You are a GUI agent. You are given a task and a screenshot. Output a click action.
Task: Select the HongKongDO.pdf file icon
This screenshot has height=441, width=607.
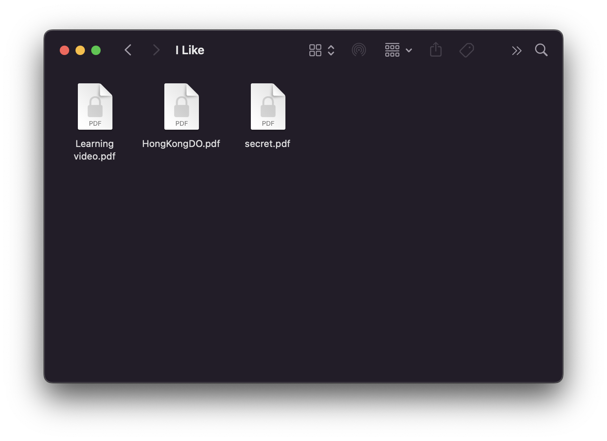(182, 107)
